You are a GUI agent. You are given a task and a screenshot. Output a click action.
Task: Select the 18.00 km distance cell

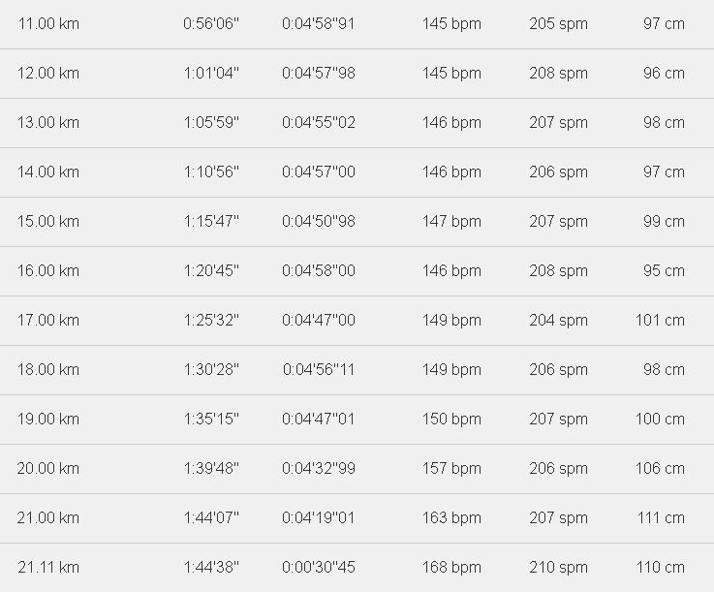click(x=48, y=369)
